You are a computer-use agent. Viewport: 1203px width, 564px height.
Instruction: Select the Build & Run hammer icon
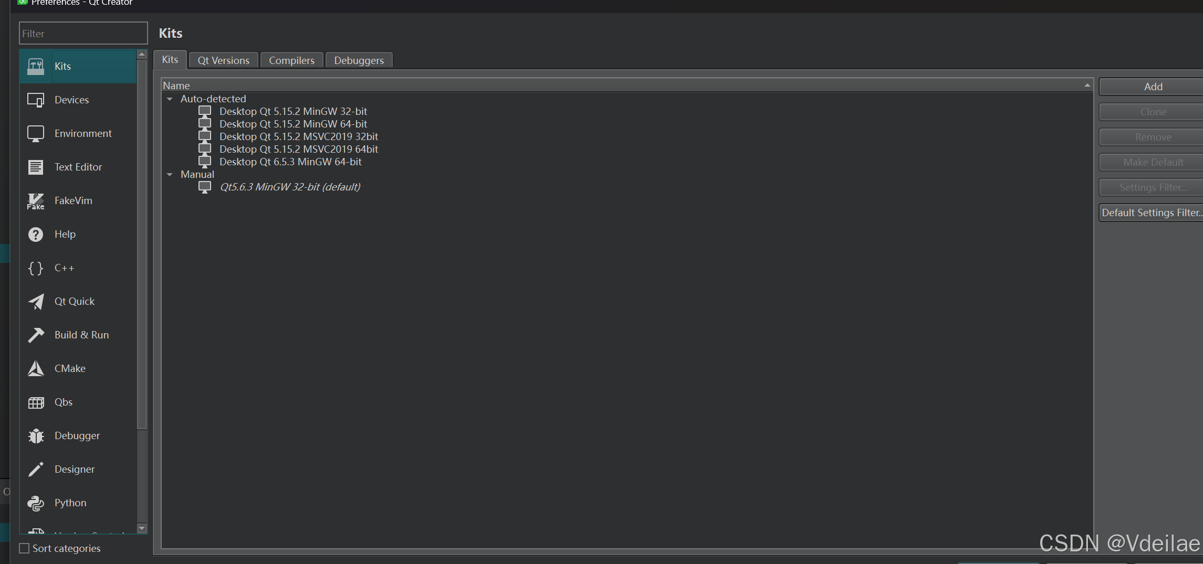(36, 335)
